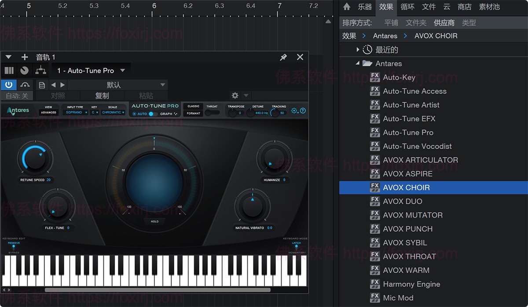Open the channel editor mixer icon
This screenshot has height=307, width=528.
pyautogui.click(x=9, y=70)
